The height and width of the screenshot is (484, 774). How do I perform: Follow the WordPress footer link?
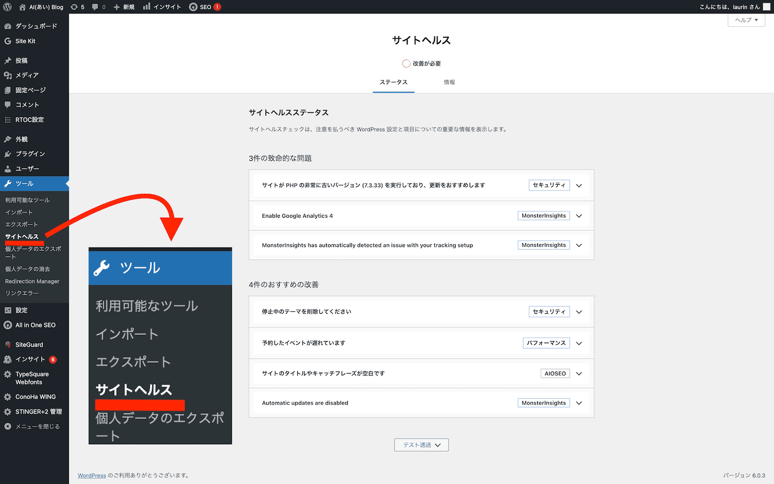pyautogui.click(x=92, y=476)
